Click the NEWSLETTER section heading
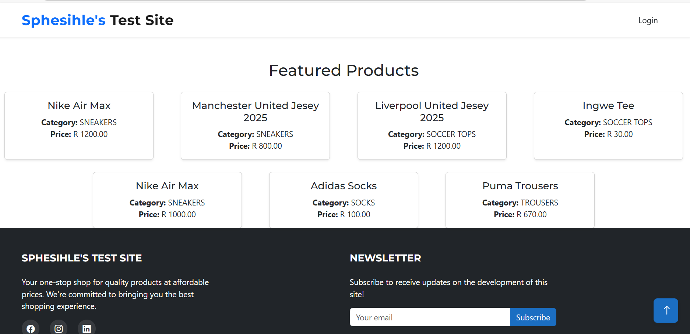This screenshot has width=690, height=334. point(385,258)
